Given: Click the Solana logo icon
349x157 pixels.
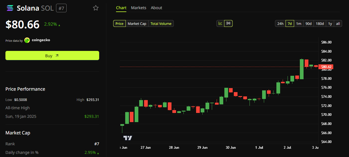Looking at the screenshot, I should [10, 8].
